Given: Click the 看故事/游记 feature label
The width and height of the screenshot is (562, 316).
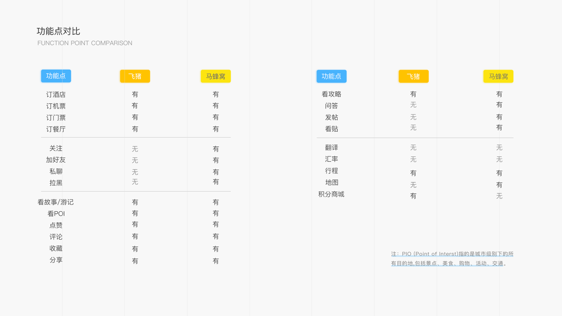Looking at the screenshot, I should pos(56,202).
